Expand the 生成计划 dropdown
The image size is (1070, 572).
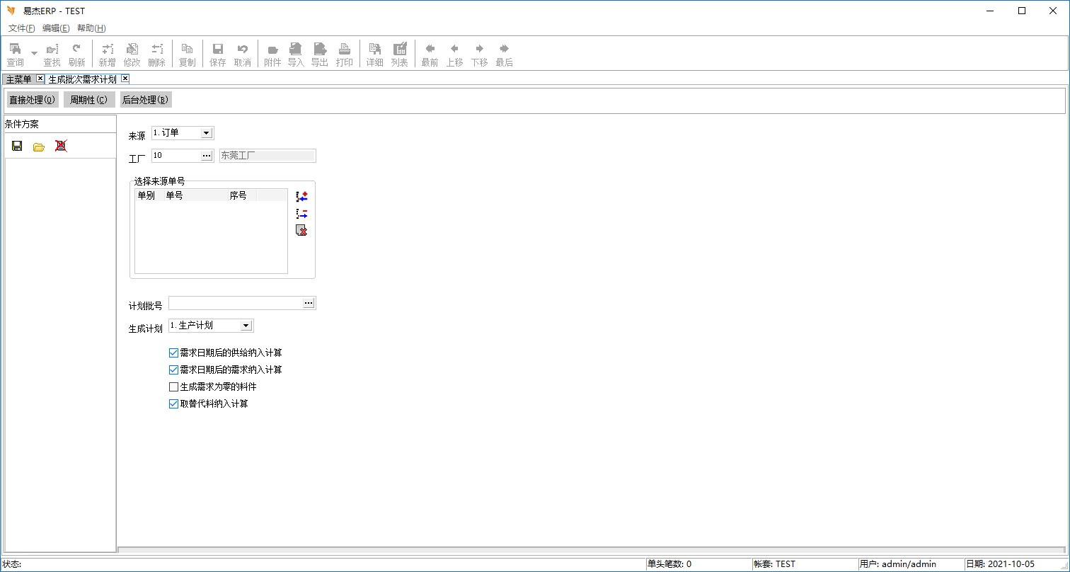click(x=246, y=326)
